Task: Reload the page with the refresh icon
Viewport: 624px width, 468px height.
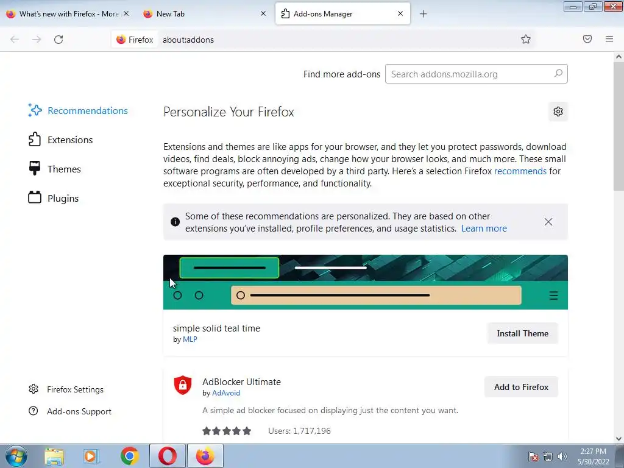Action: (58, 40)
